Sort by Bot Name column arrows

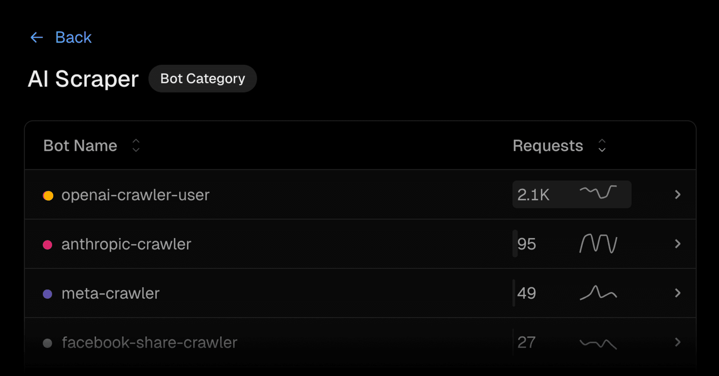click(136, 146)
